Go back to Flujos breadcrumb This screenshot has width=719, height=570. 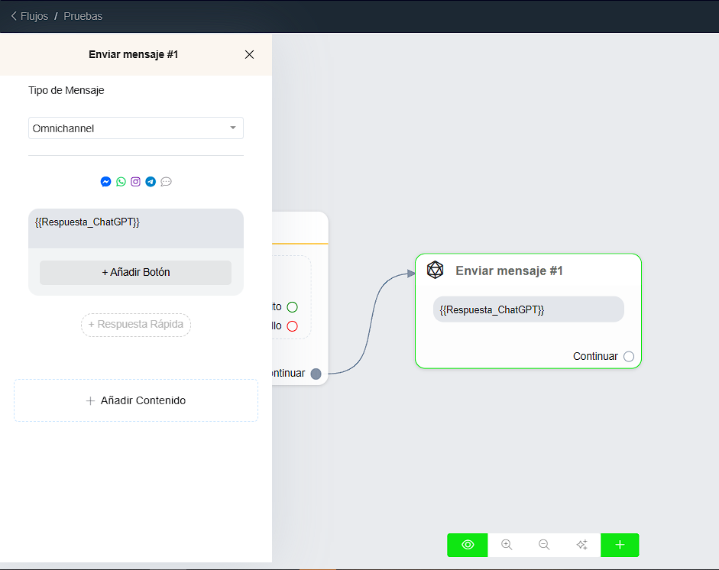coord(29,16)
